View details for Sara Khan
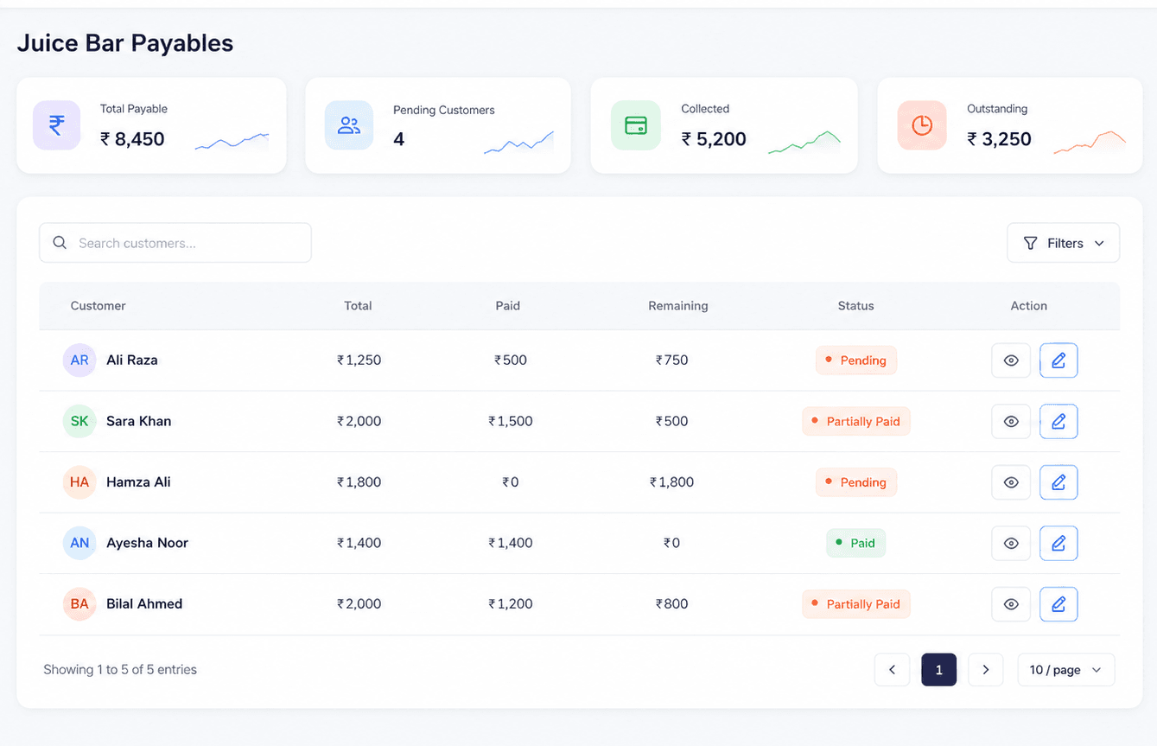The image size is (1157, 746). (x=1011, y=422)
